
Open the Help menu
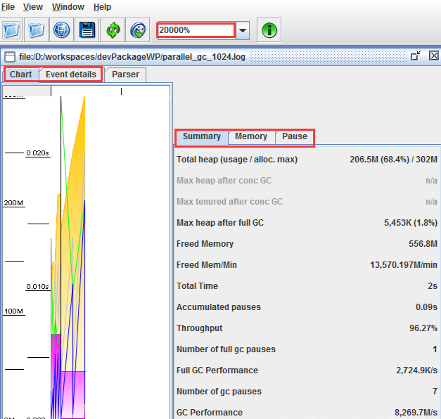[x=102, y=7]
